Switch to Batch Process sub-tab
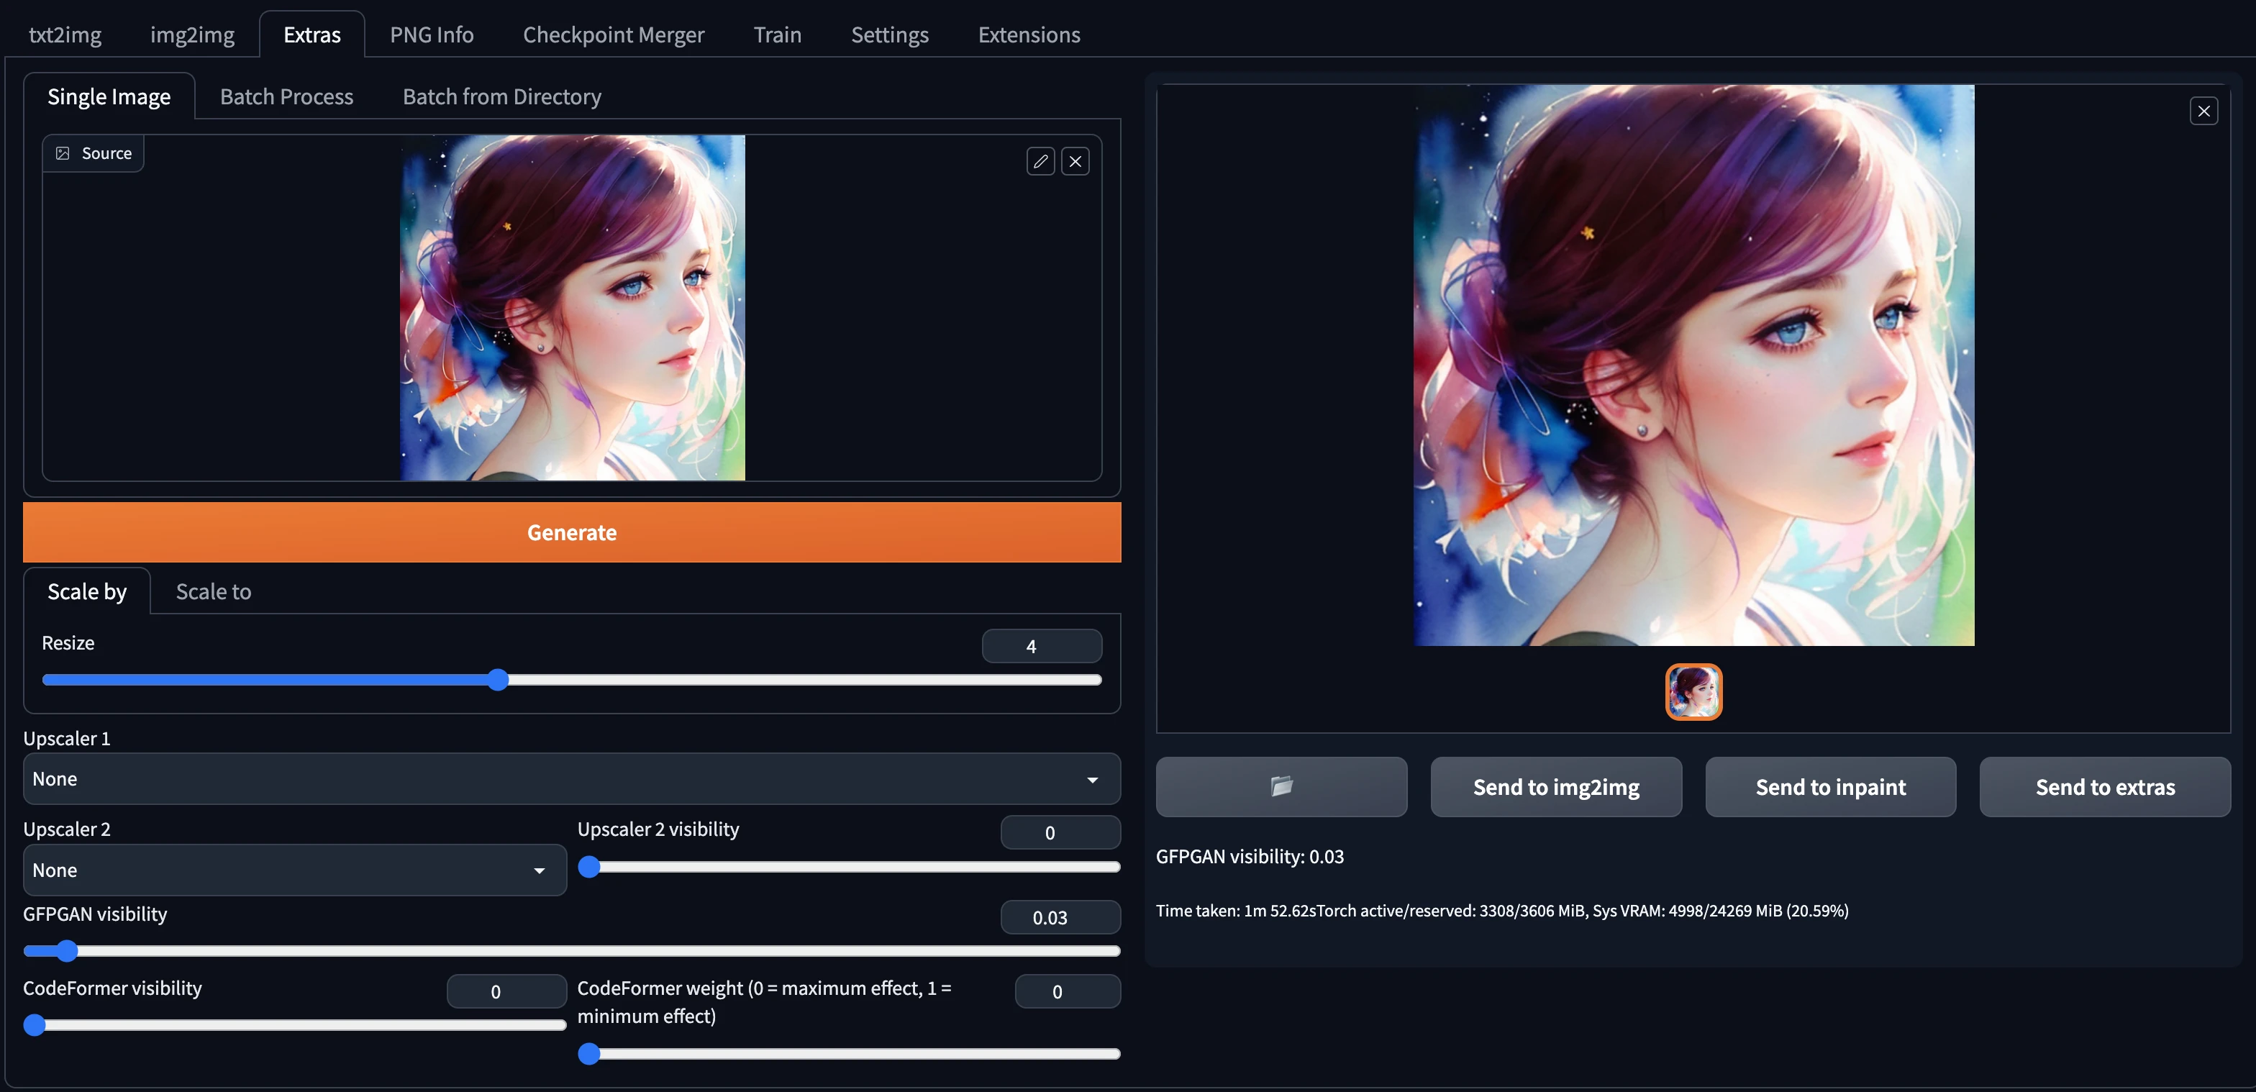The height and width of the screenshot is (1092, 2256). [286, 96]
